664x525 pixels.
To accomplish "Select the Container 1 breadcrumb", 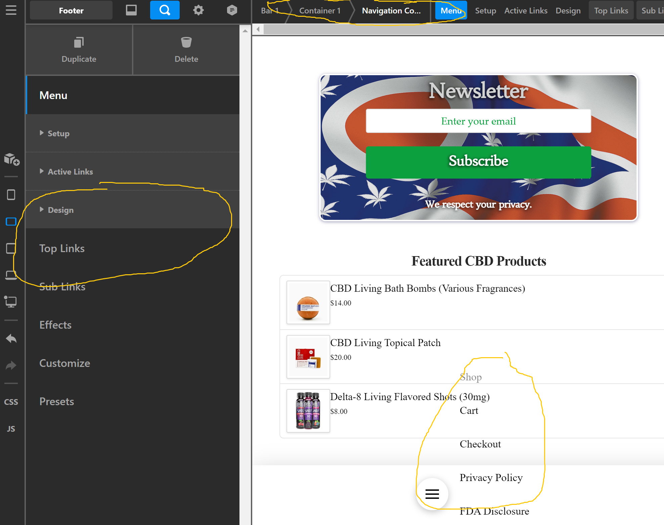I will coord(319,11).
